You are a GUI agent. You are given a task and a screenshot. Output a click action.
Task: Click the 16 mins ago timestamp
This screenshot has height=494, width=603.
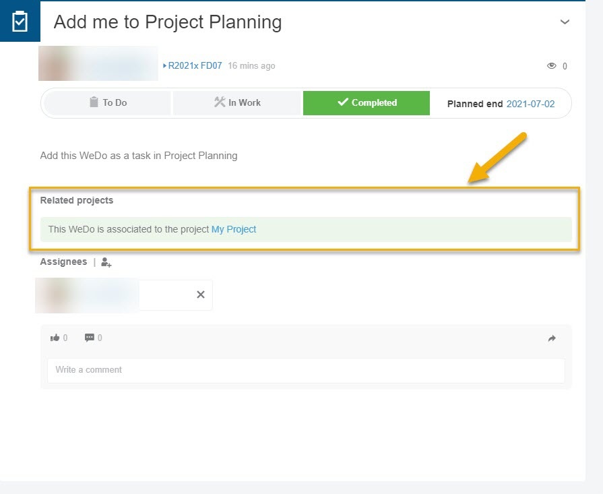coord(251,66)
